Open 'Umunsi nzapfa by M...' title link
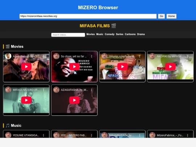The width and height of the screenshot is (196, 147). pos(122,56)
